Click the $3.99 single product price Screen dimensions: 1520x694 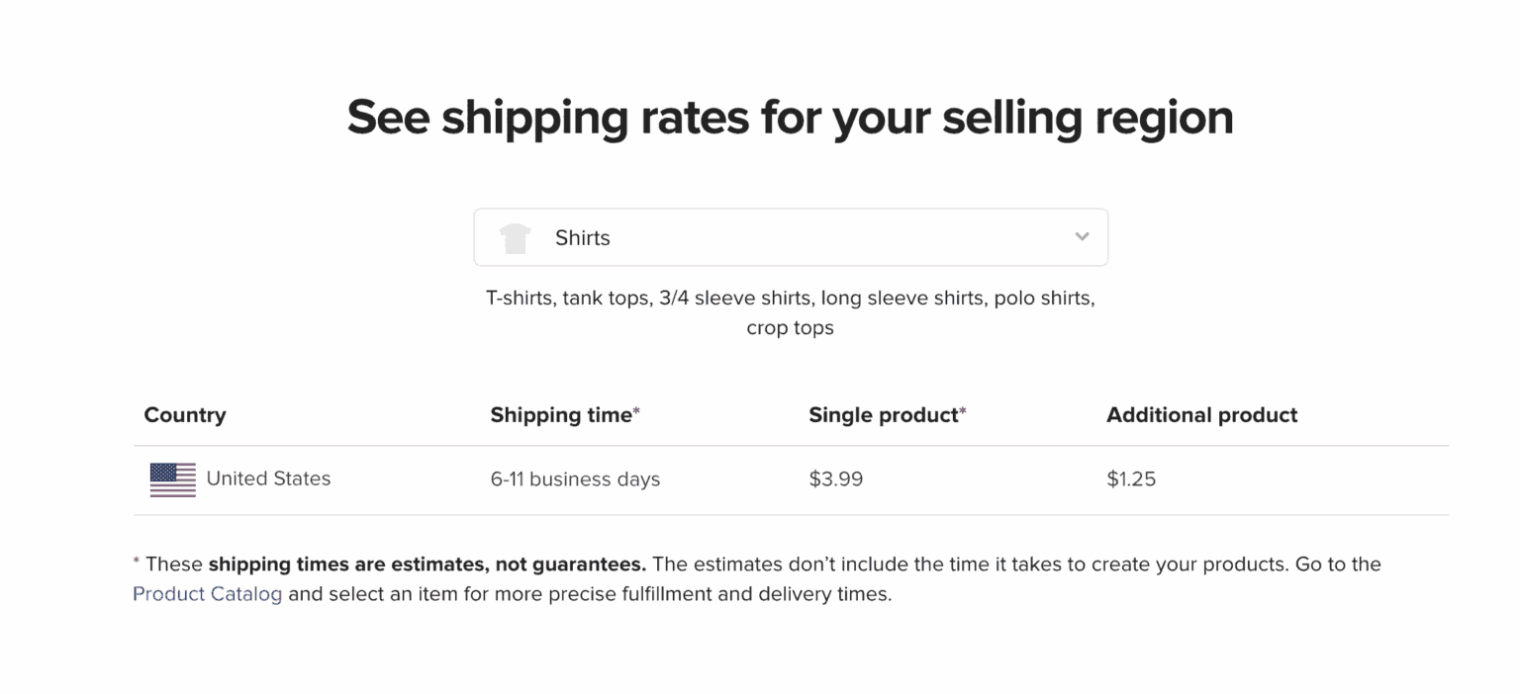(x=835, y=479)
